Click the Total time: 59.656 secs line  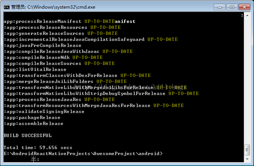(x=38, y=148)
